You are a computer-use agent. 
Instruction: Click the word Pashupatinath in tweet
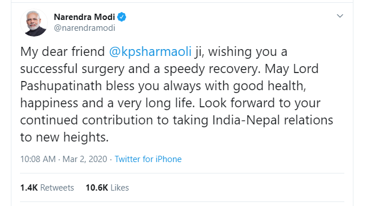61,86
